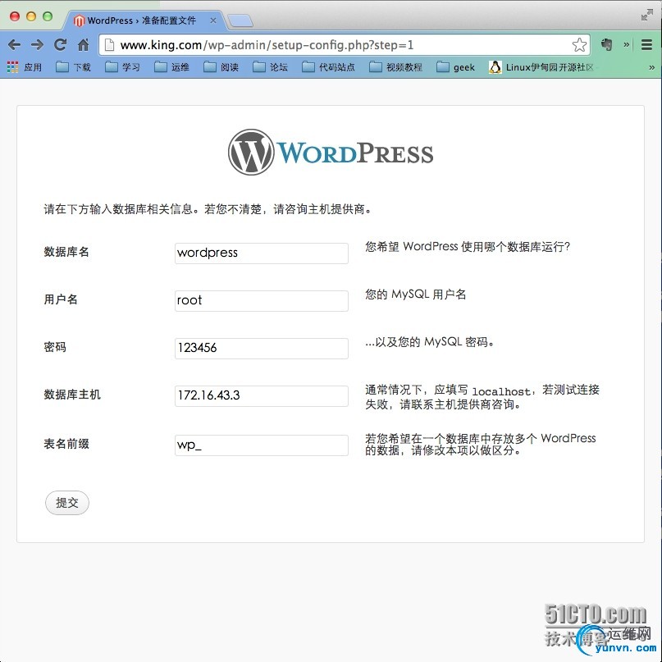Click the localhost hint text
This screenshot has height=662, width=662.
click(x=501, y=391)
